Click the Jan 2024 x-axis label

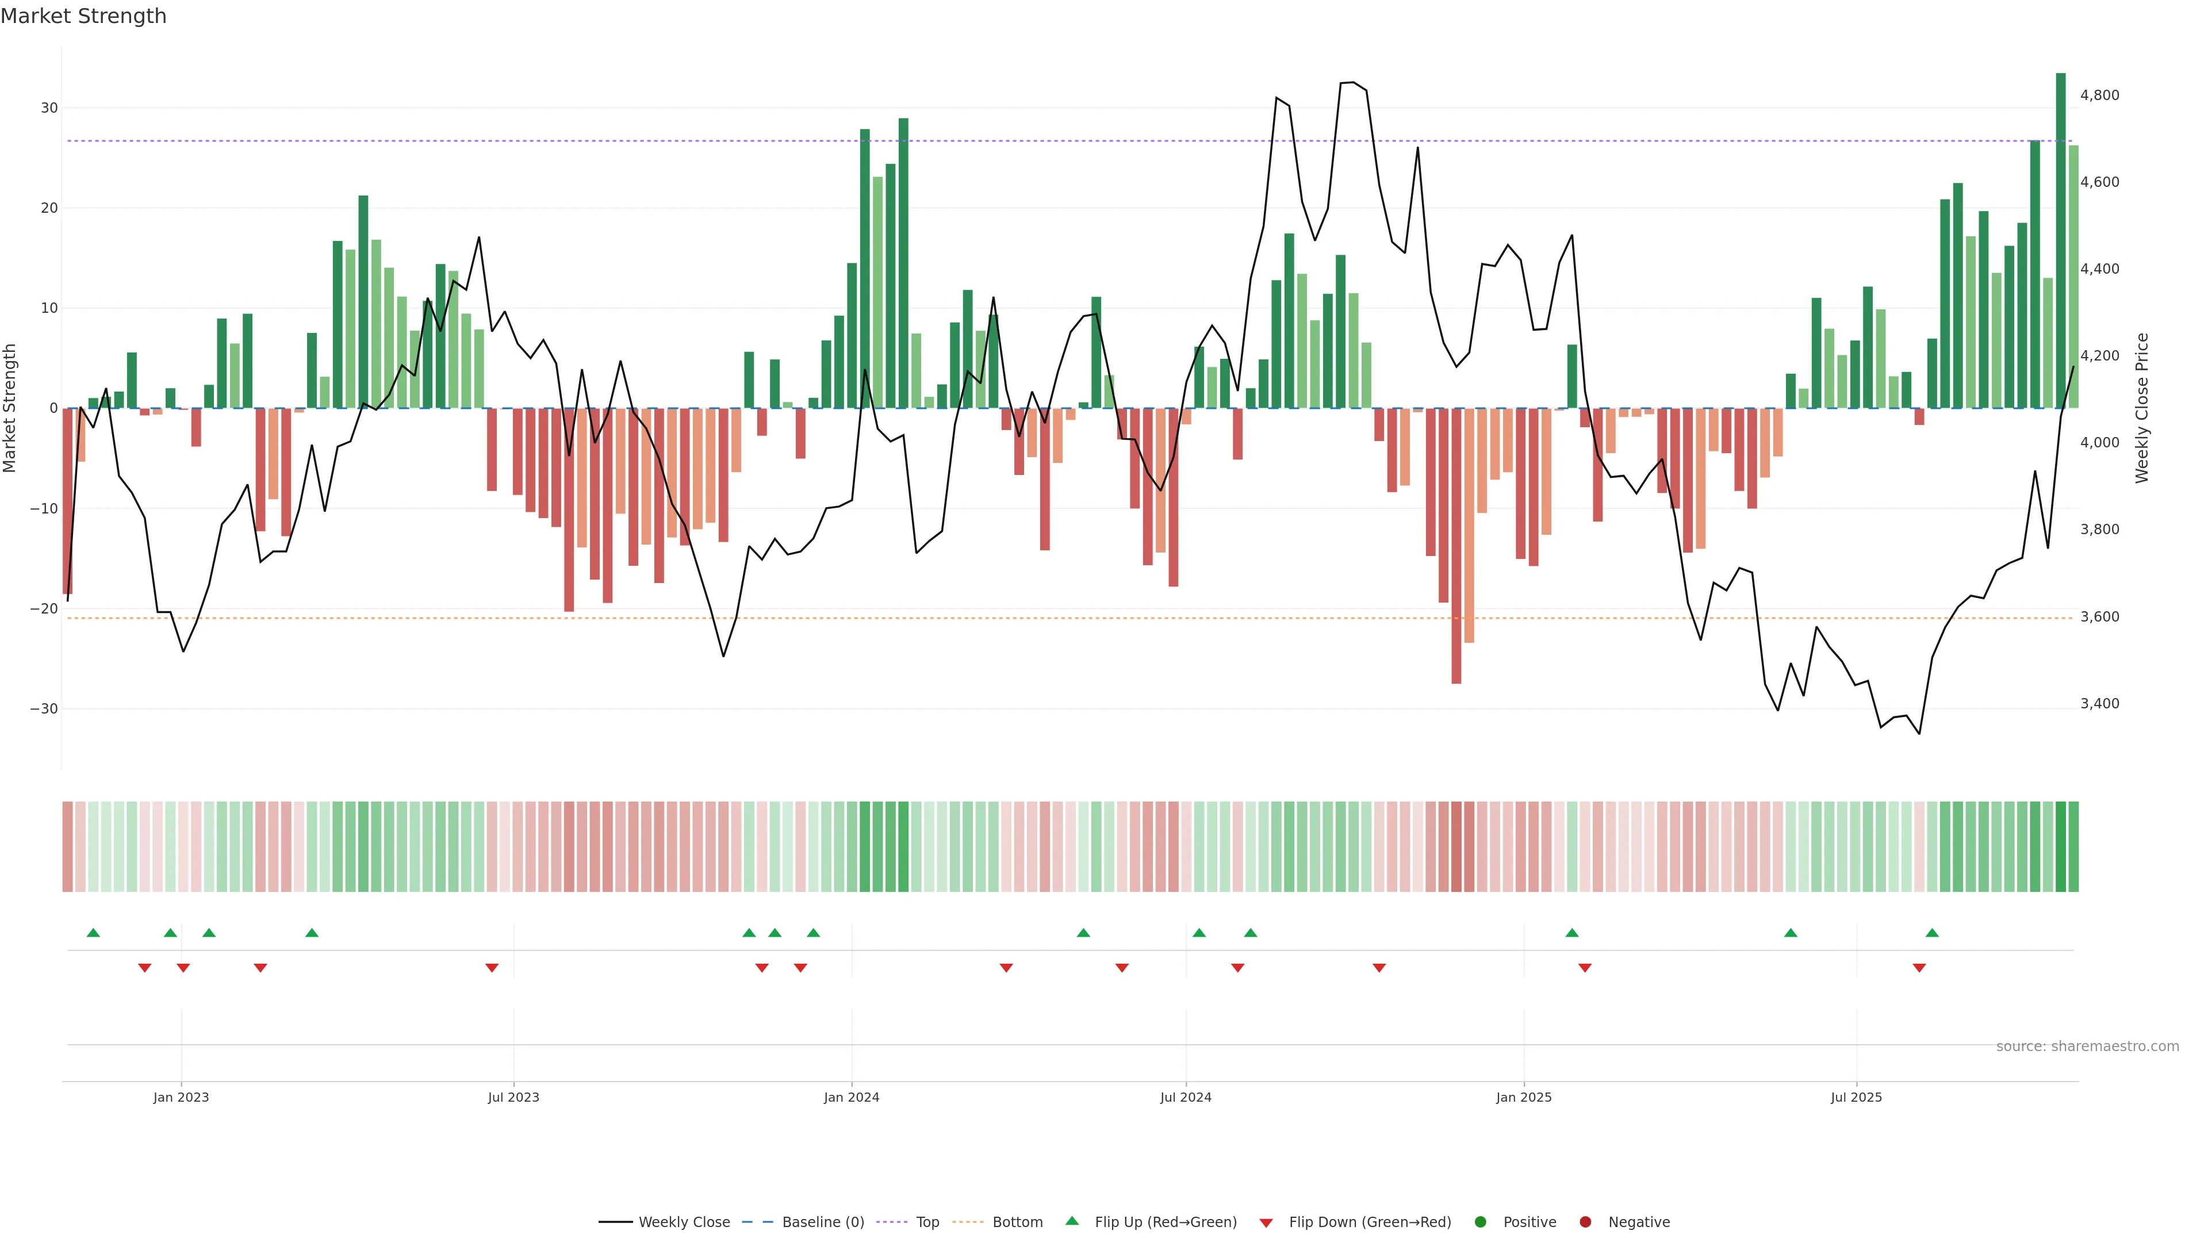coord(851,1097)
